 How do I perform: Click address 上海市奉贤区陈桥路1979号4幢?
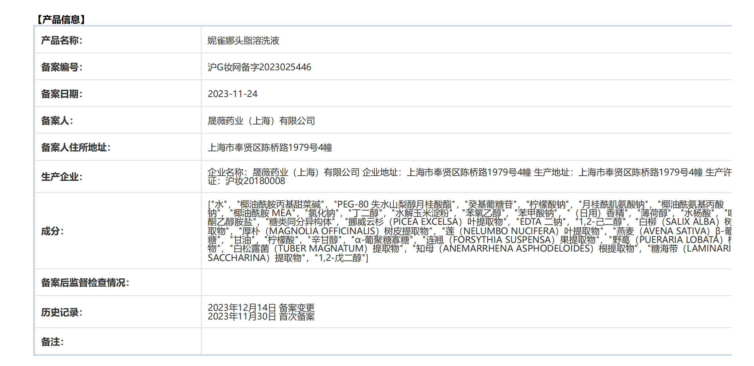(x=270, y=148)
